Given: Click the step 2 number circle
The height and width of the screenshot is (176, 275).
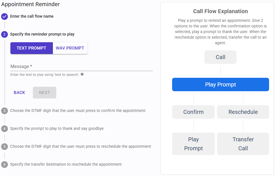Looking at the screenshot, I should coord(4,34).
